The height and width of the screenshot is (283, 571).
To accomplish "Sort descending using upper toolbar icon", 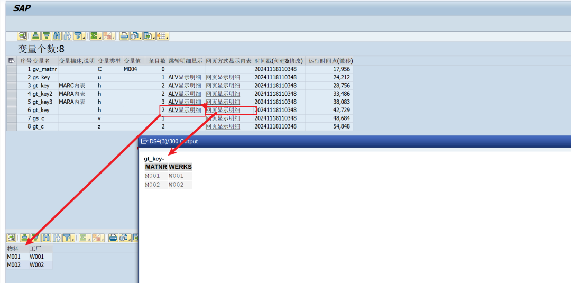I will pos(46,36).
